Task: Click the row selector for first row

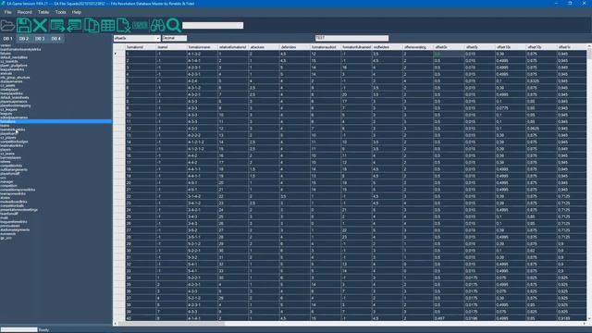Action: (119, 54)
